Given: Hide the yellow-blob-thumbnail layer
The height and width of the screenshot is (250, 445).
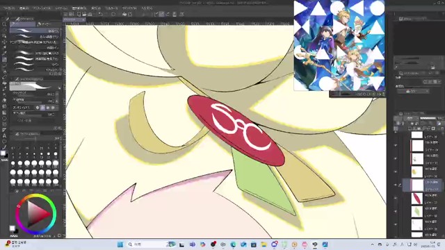Looking at the screenshot, I should (396, 172).
